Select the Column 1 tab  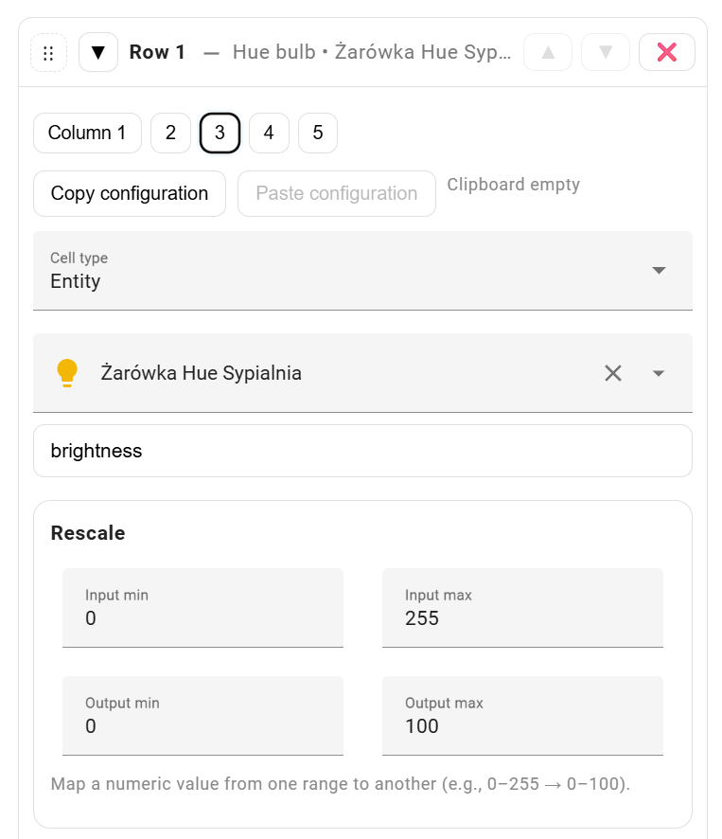point(87,134)
